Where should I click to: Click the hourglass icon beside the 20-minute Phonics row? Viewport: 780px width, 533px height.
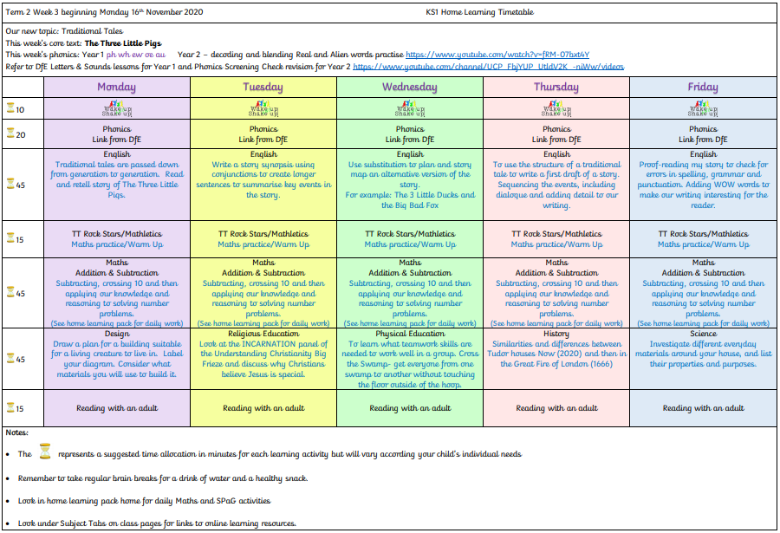click(10, 133)
